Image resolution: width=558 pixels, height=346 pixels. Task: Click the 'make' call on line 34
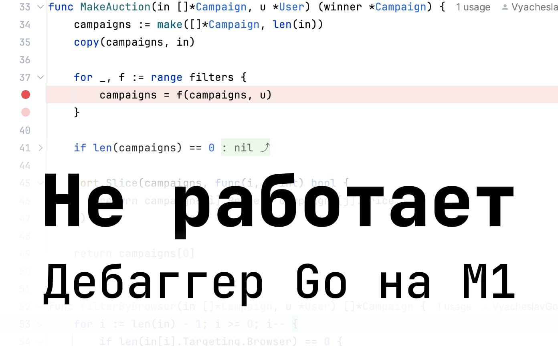170,25
